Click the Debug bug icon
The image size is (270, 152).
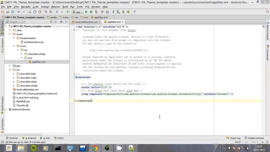tap(91, 12)
